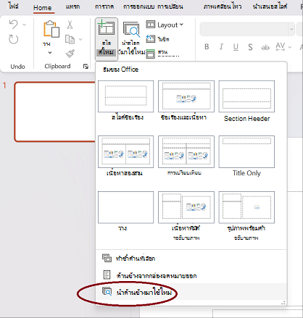Click the Paste clipboard icon

(51, 29)
